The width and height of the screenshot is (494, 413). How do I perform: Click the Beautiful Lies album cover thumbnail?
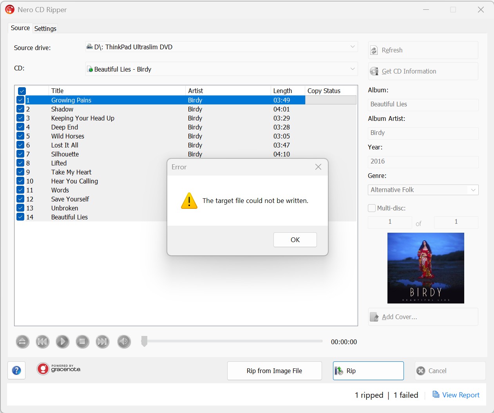click(426, 268)
